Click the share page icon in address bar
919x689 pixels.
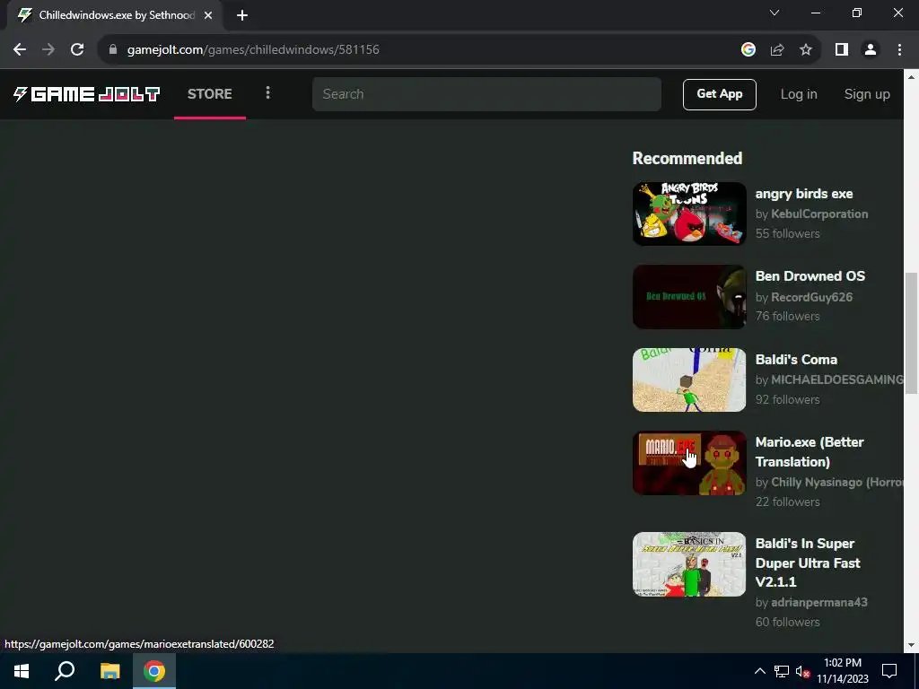click(777, 50)
